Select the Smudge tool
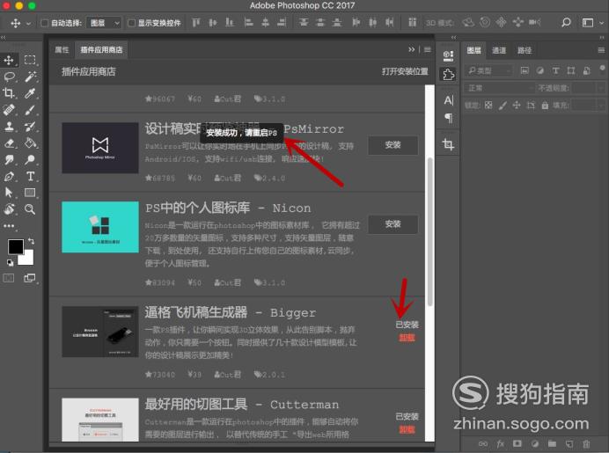The width and height of the screenshot is (609, 453). point(9,159)
